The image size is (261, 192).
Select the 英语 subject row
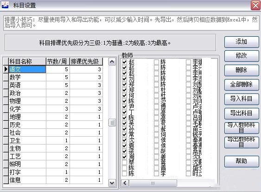pyautogui.click(x=56, y=85)
